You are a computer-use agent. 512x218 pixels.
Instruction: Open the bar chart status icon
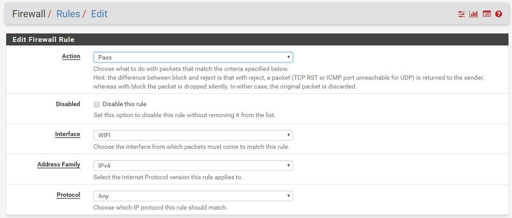[474, 14]
